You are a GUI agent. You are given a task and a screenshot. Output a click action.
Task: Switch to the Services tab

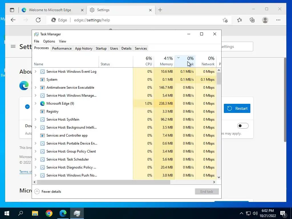141,48
